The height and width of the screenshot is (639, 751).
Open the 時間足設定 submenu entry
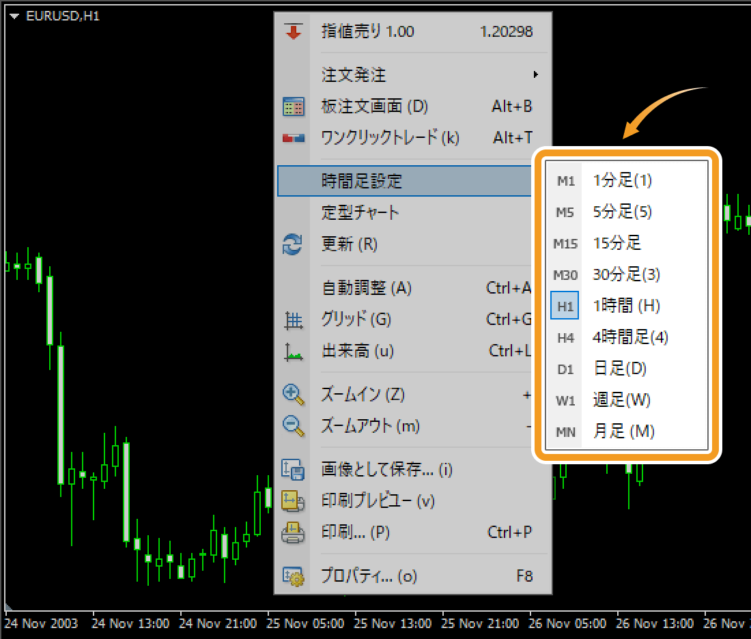coord(405,181)
